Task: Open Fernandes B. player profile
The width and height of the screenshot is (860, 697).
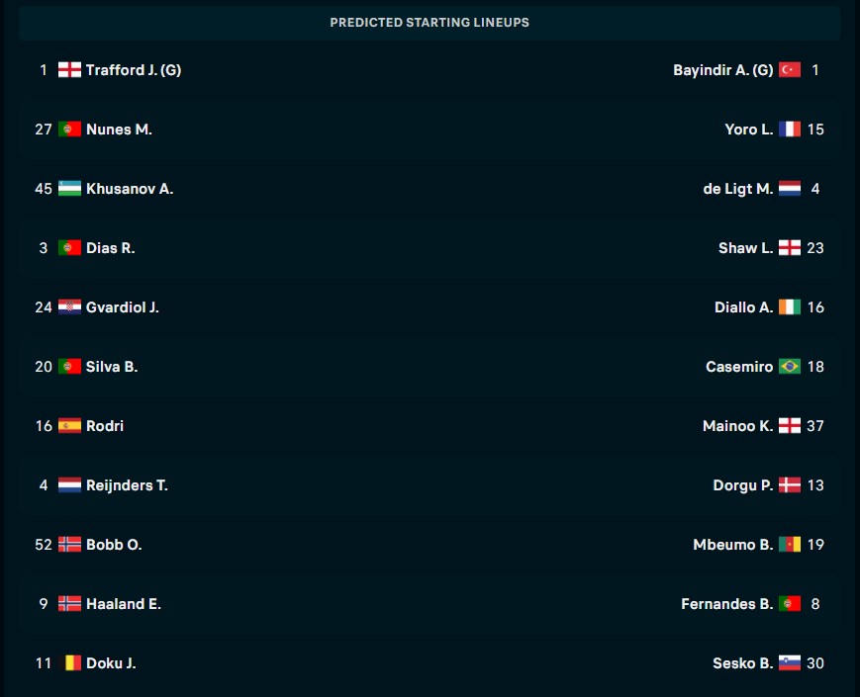Action: point(726,604)
